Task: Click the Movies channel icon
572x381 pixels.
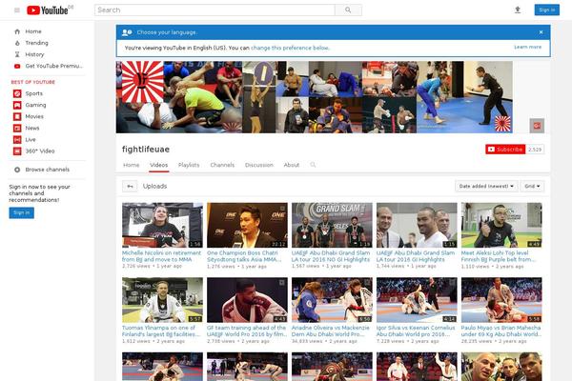Action: (x=17, y=116)
